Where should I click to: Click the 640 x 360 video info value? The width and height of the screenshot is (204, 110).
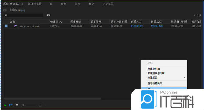pos(196,26)
